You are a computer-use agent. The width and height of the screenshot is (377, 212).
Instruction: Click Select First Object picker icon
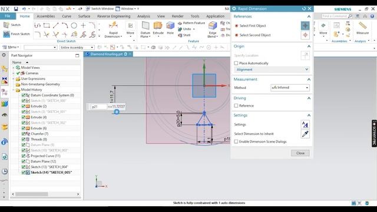[305, 26]
